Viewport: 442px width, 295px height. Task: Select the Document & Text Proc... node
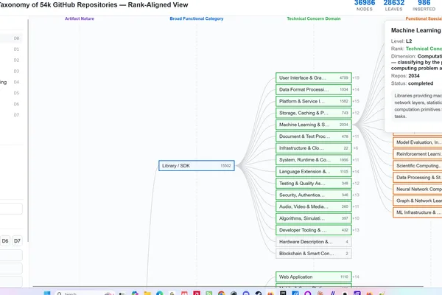click(x=314, y=136)
